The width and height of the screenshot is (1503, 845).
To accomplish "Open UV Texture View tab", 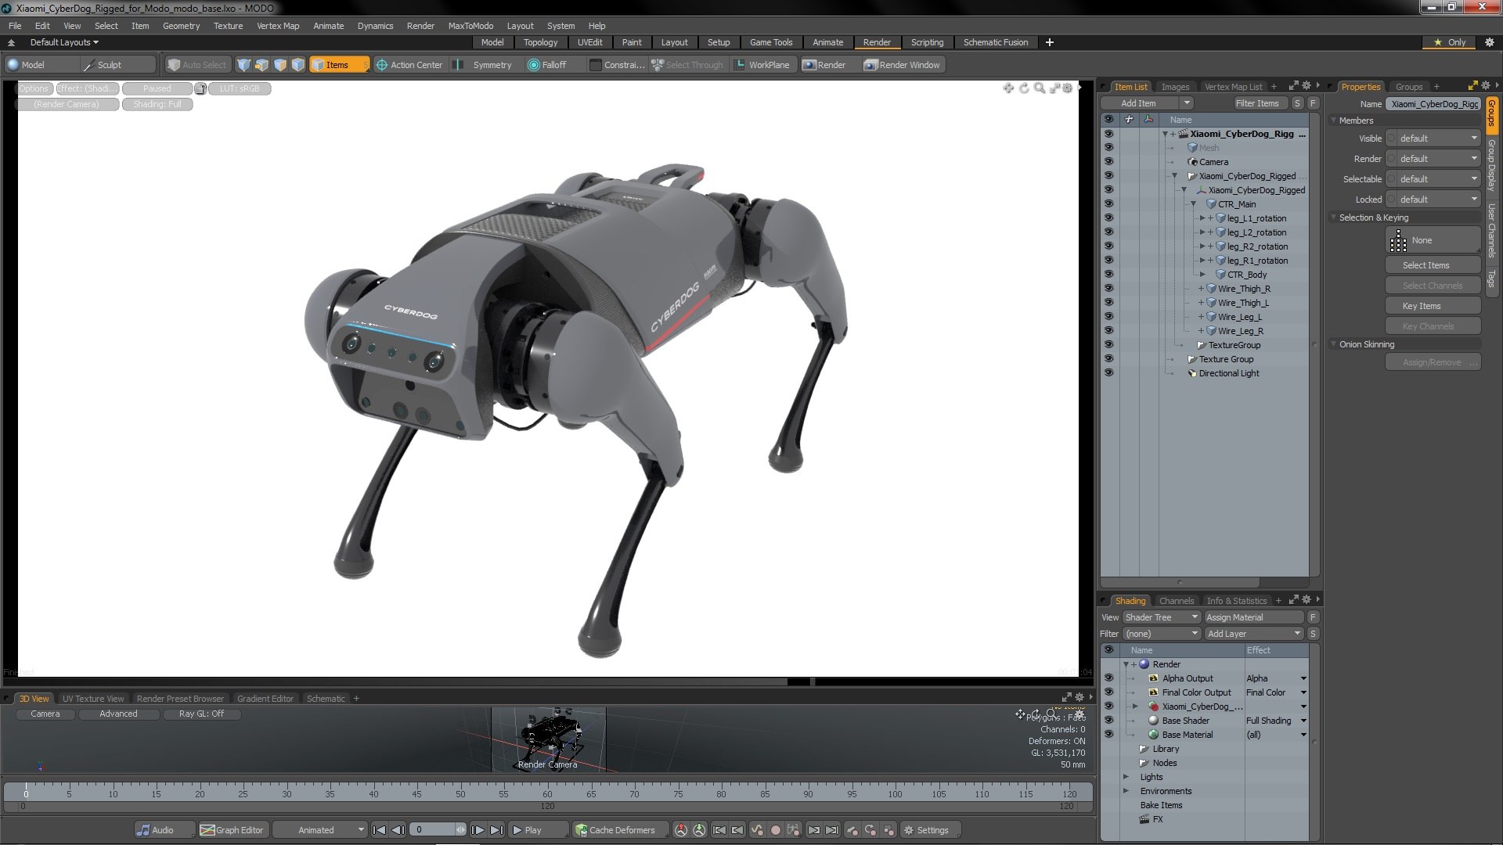I will coord(92,699).
